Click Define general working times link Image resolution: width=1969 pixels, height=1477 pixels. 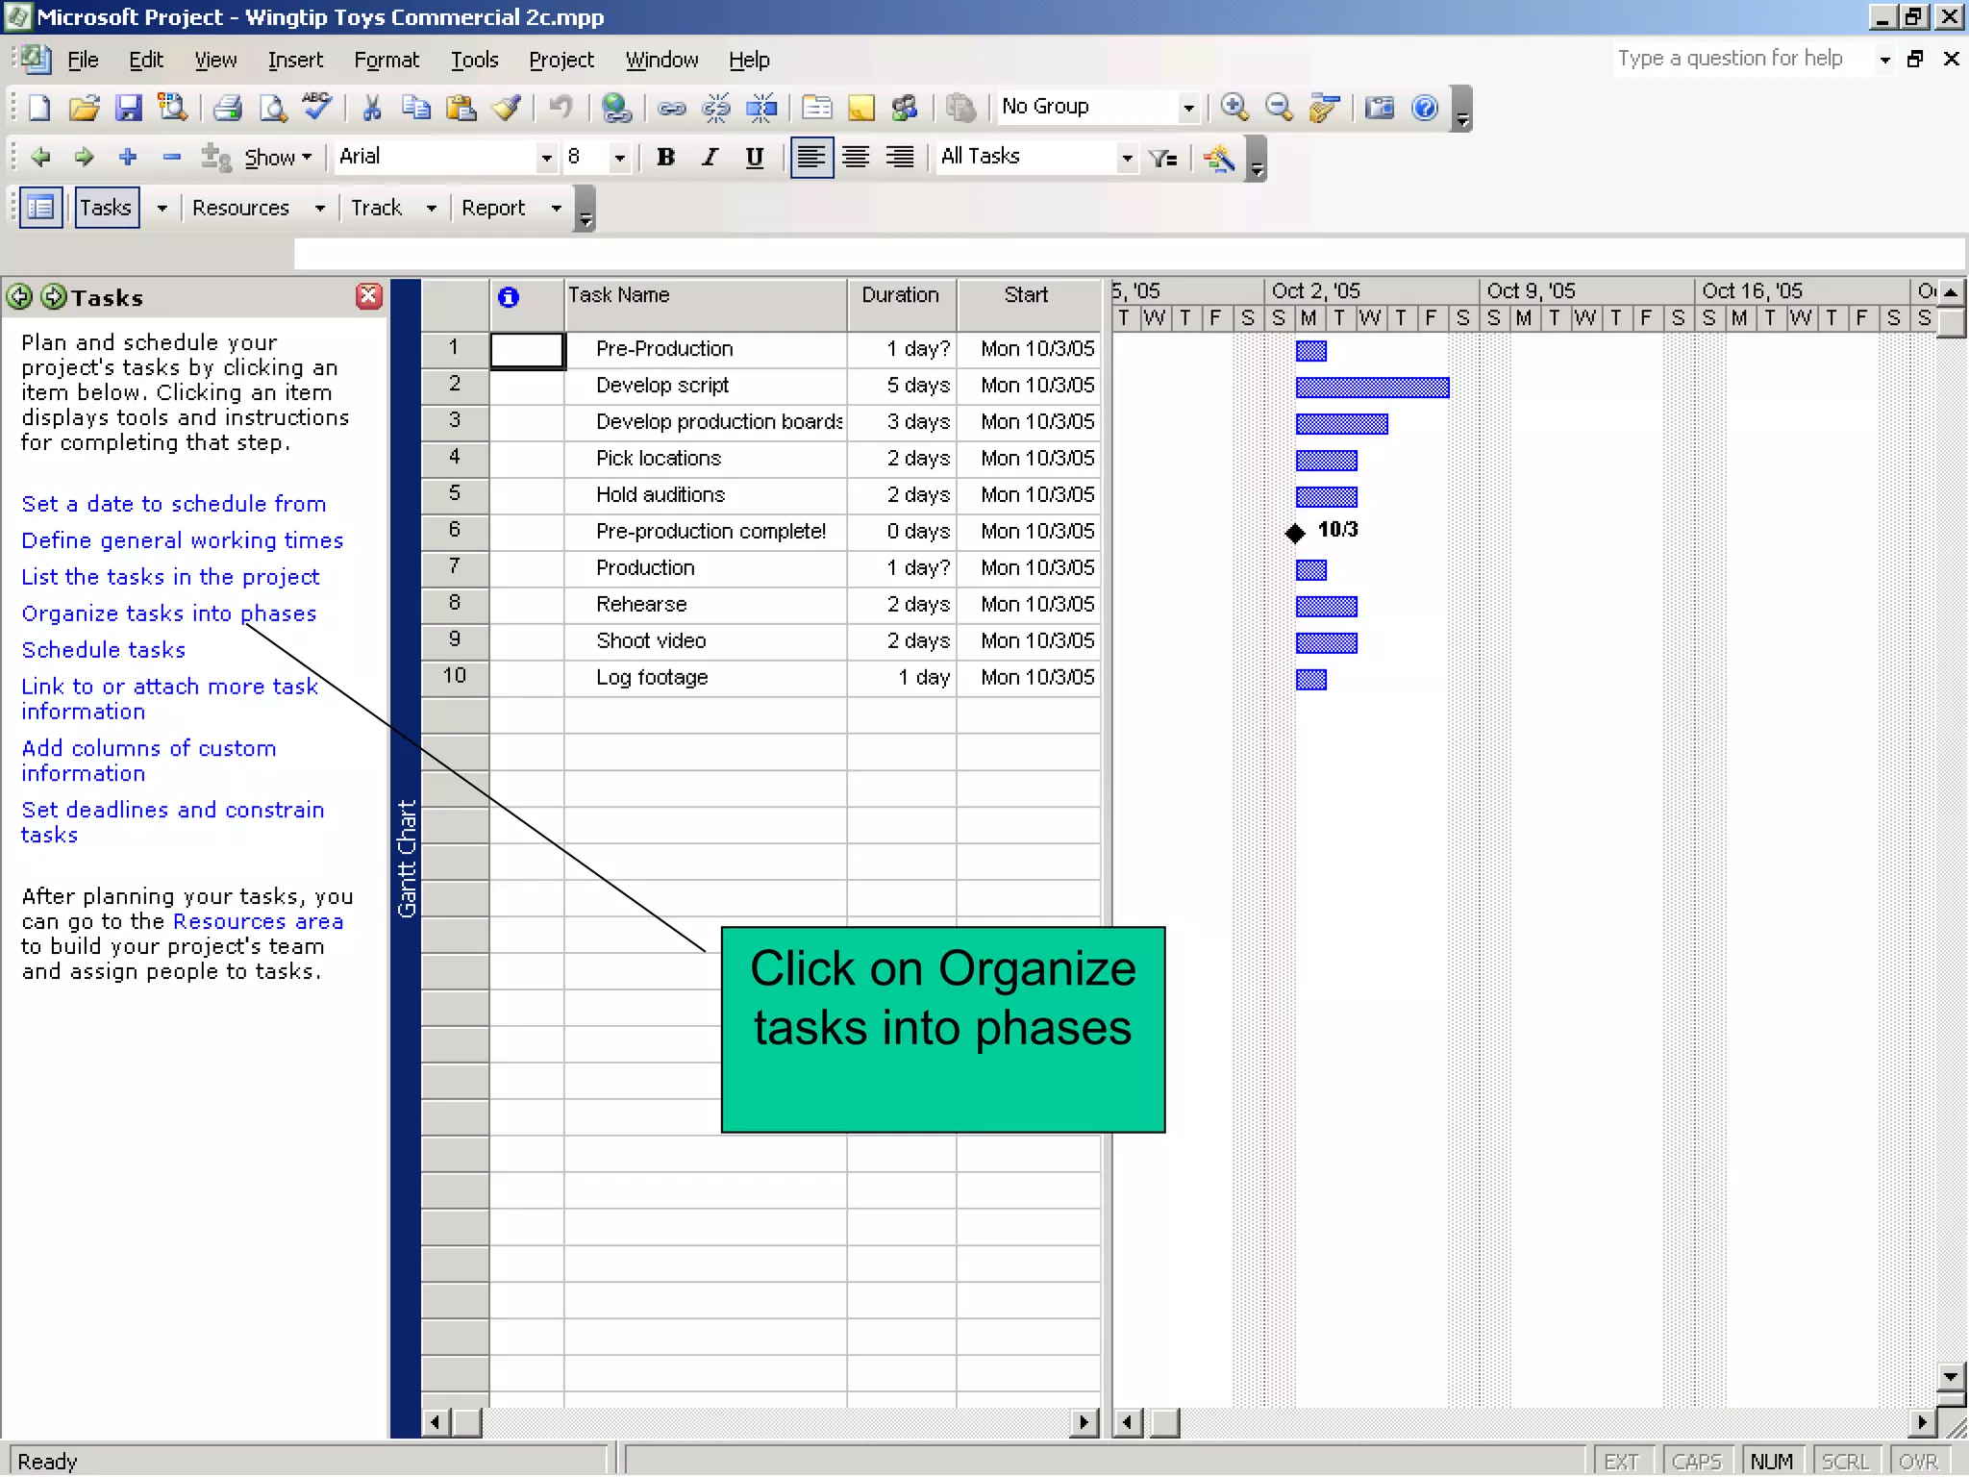pos(183,540)
